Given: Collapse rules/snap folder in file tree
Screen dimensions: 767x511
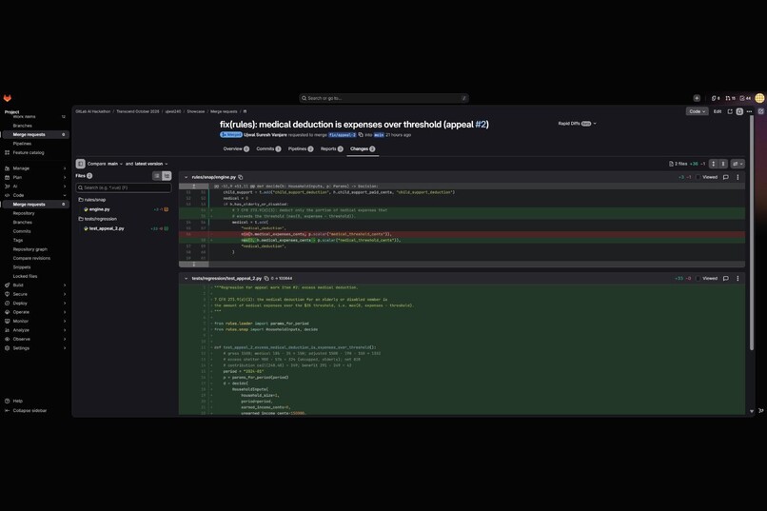Looking at the screenshot, I should tap(92, 200).
